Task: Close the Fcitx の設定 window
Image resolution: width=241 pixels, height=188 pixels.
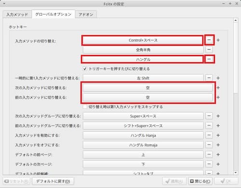Action: tap(237, 3)
